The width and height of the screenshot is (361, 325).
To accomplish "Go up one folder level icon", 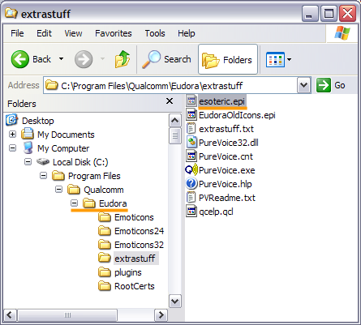I will pos(122,59).
